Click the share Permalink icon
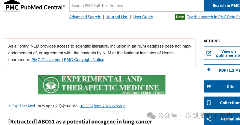 click(x=209, y=119)
